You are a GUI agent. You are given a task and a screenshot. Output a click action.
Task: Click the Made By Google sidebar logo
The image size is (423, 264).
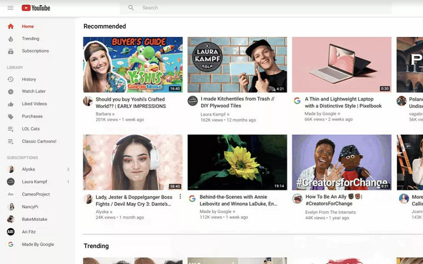11,244
